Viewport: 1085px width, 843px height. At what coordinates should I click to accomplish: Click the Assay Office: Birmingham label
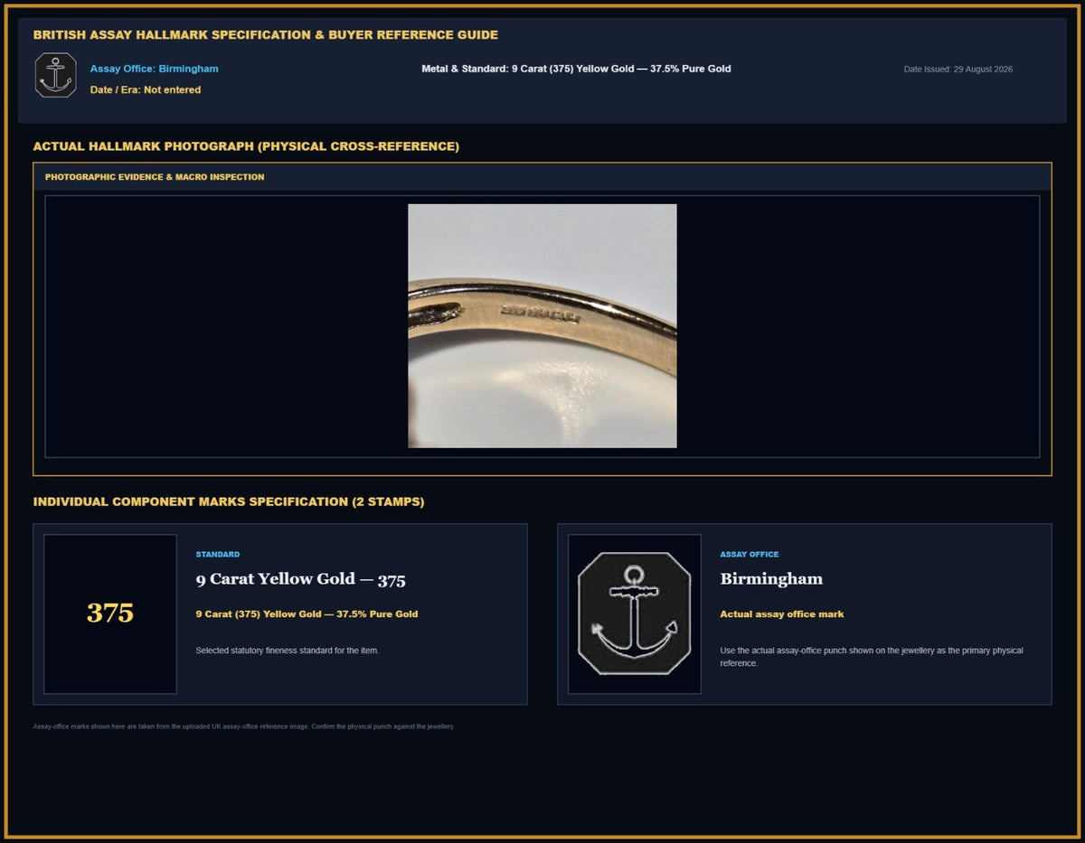[154, 69]
